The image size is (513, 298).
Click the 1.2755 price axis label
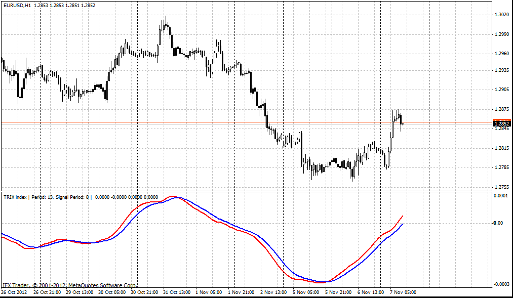click(501, 187)
